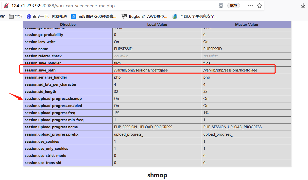Click session.referer_check local 'no value'
Screen dimensions: 308x180
point(121,56)
